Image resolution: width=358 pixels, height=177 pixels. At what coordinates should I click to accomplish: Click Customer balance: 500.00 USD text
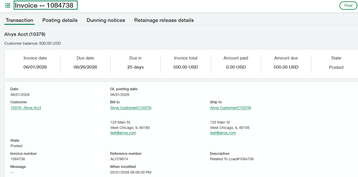pos(32,44)
